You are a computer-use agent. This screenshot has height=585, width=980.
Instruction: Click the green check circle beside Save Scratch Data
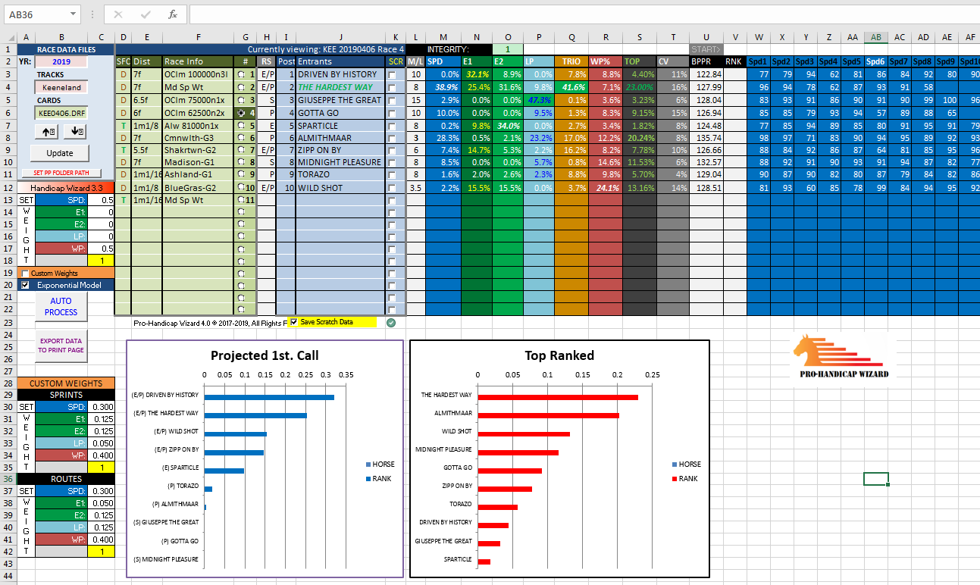(391, 322)
